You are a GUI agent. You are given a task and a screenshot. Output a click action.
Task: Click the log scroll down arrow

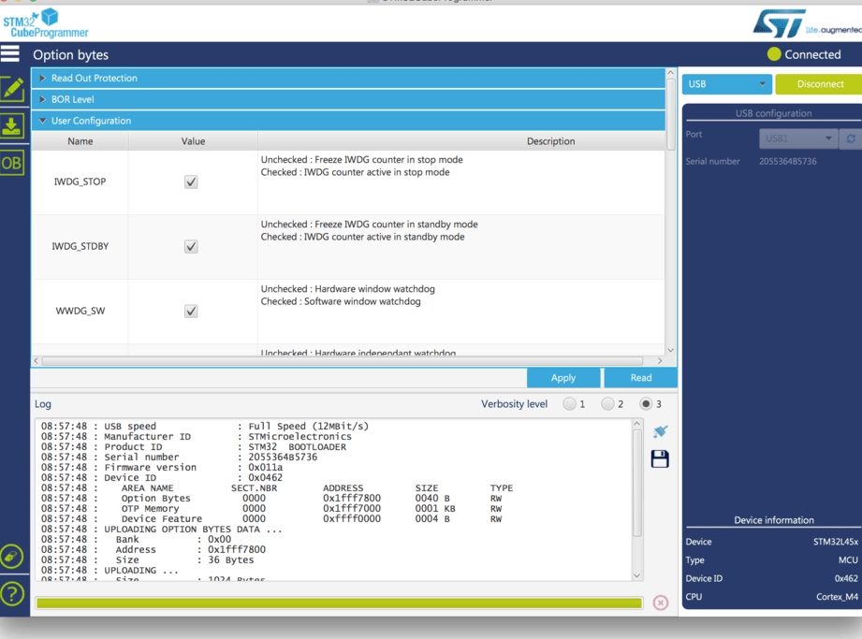tap(636, 575)
